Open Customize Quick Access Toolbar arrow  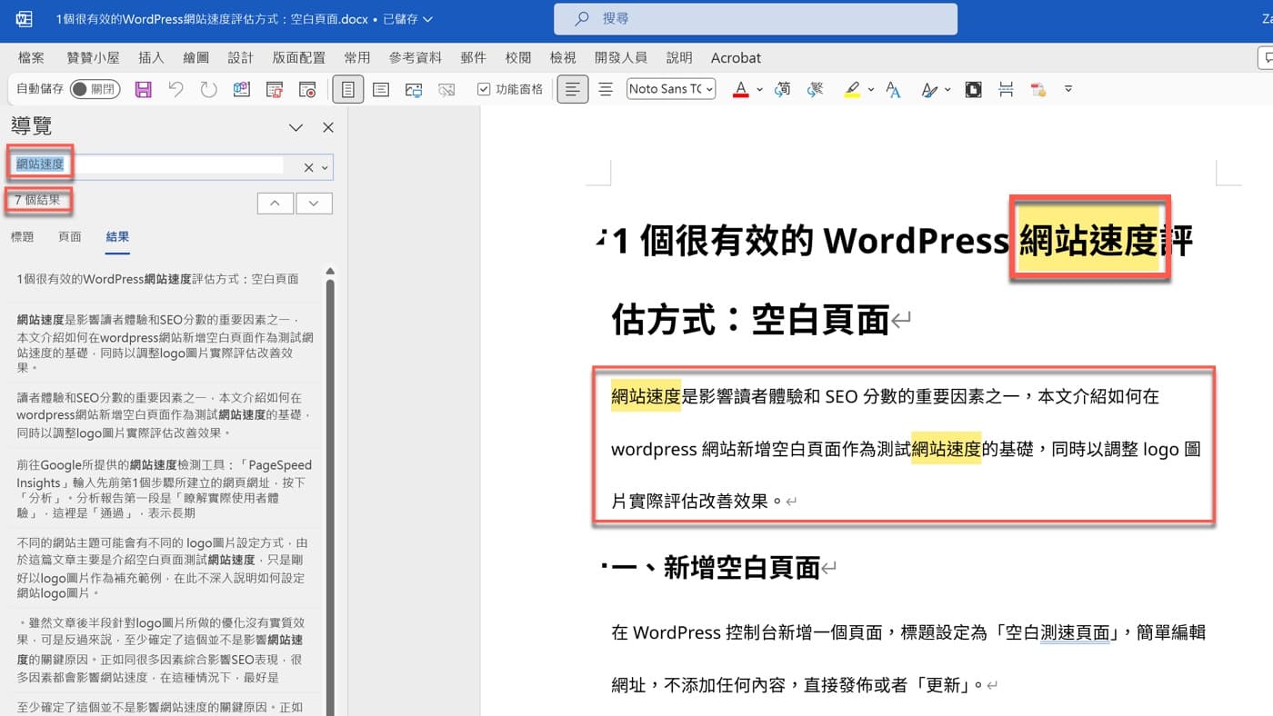pos(1068,89)
